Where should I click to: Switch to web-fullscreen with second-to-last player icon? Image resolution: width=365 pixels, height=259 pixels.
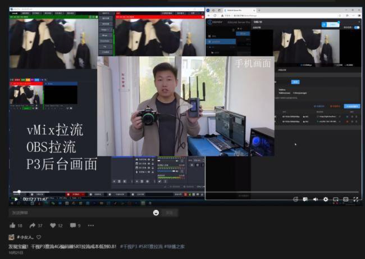click(x=346, y=199)
